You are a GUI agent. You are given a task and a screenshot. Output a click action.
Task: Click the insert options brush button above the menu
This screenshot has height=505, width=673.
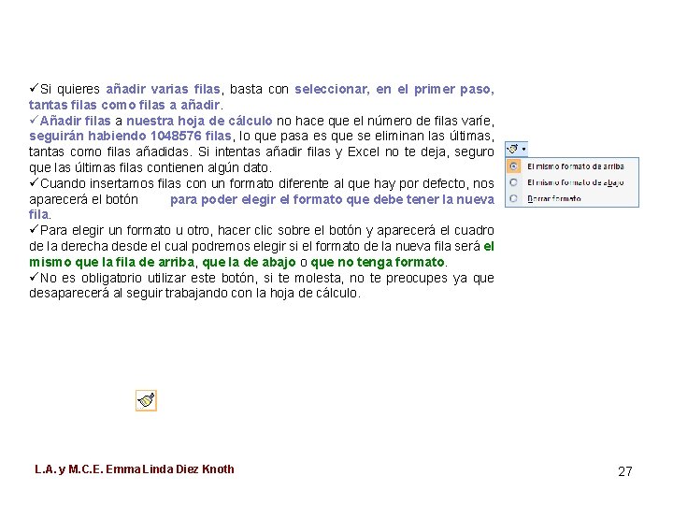click(x=512, y=149)
